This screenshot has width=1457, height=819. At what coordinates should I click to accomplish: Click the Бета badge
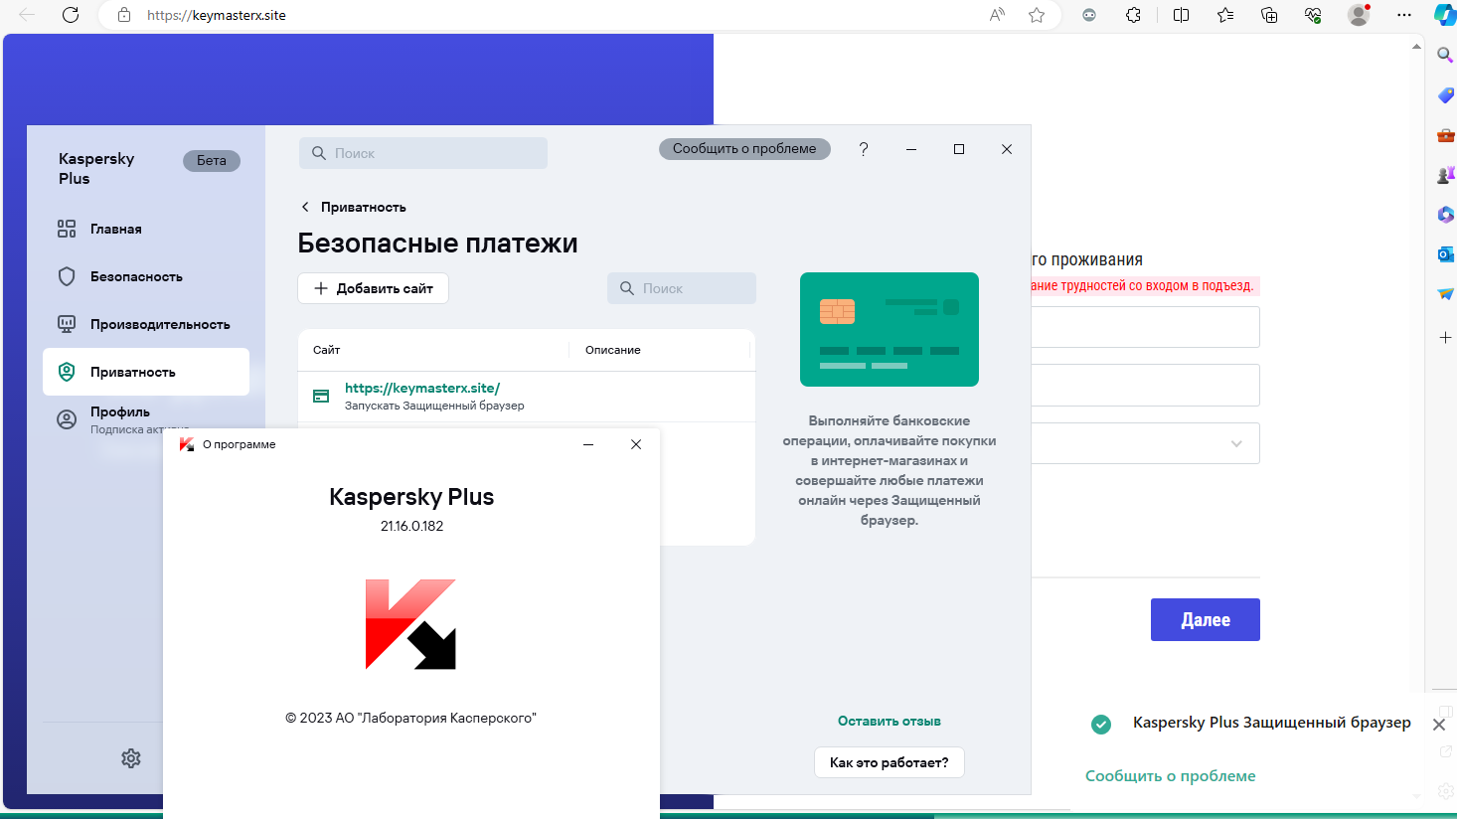pos(212,160)
